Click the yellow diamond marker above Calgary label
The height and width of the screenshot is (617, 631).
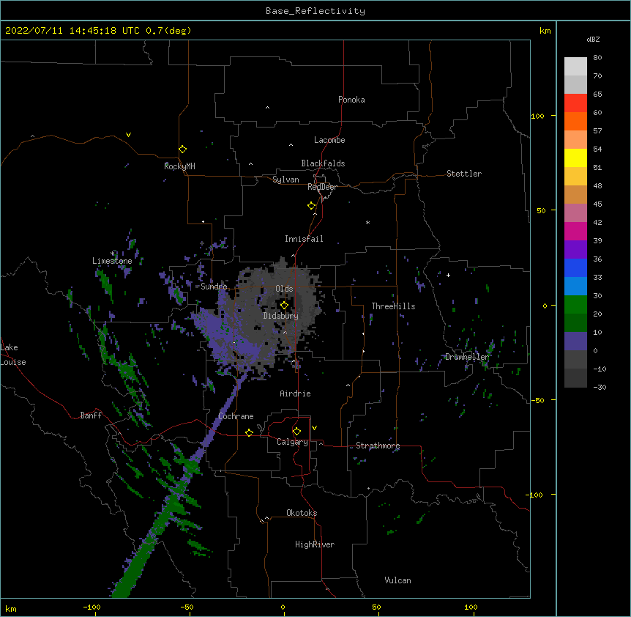pos(296,432)
